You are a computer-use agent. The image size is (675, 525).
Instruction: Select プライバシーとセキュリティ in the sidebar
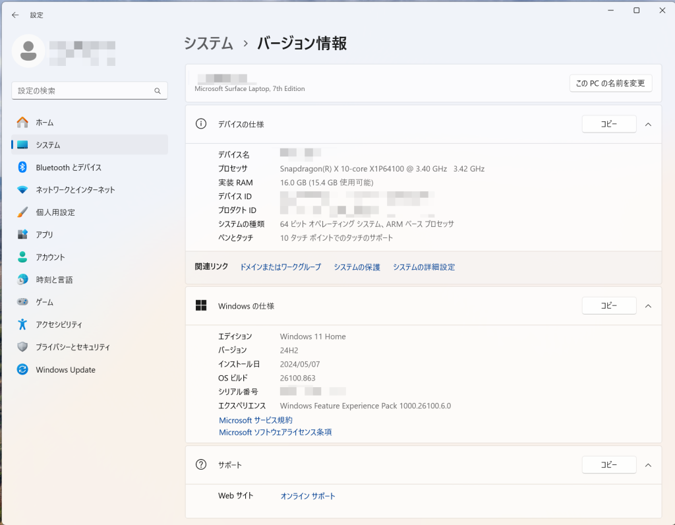(x=73, y=347)
